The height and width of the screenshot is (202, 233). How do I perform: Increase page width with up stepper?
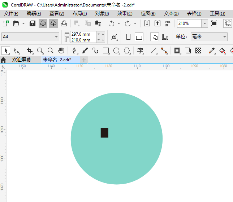coord(103,34)
